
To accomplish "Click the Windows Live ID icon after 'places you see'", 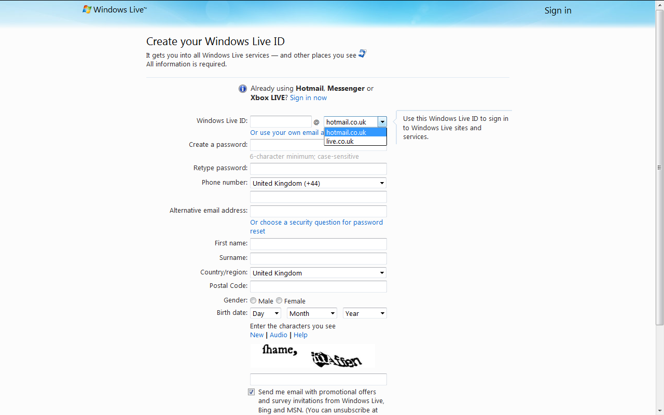I will 363,53.
